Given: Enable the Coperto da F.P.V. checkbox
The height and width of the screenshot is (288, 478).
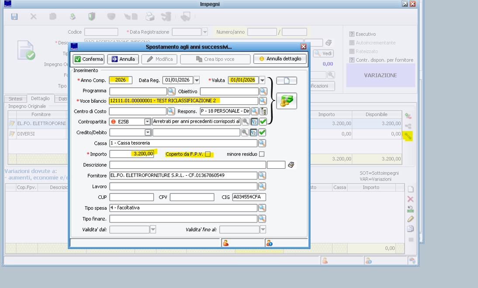Looking at the screenshot, I should (x=208, y=154).
